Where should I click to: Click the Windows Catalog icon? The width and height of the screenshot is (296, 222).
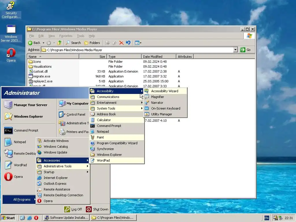tap(39, 147)
